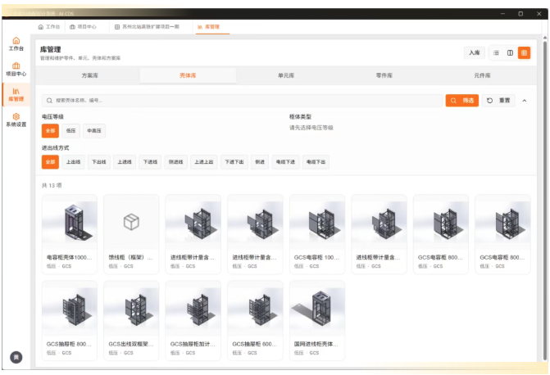Viewport: 550px width, 375px height.
Task: Click the 请先选择电压等级 hint text
Action: tap(311, 128)
